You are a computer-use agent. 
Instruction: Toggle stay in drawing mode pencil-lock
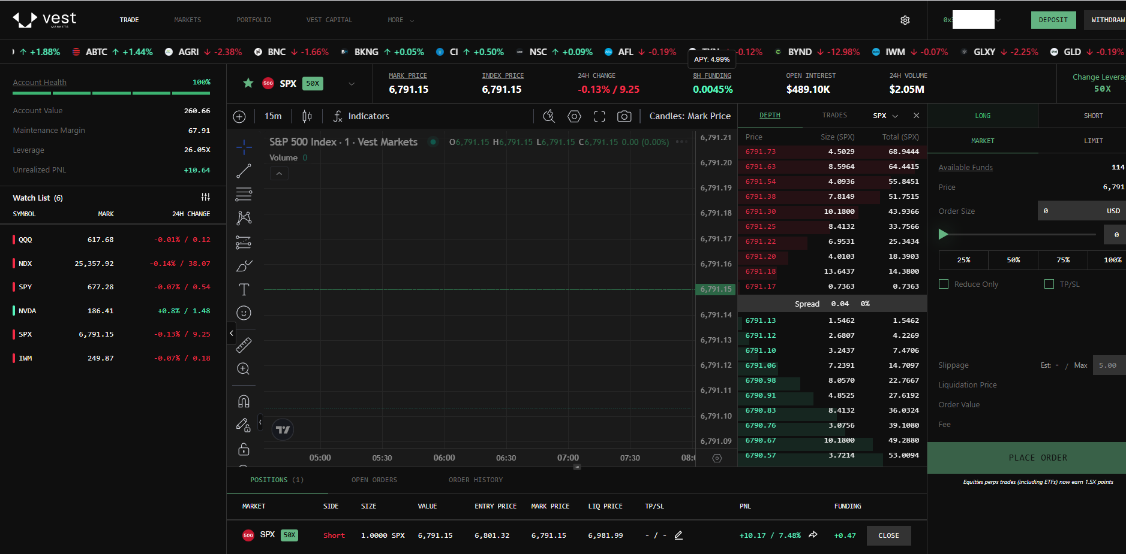tap(244, 425)
